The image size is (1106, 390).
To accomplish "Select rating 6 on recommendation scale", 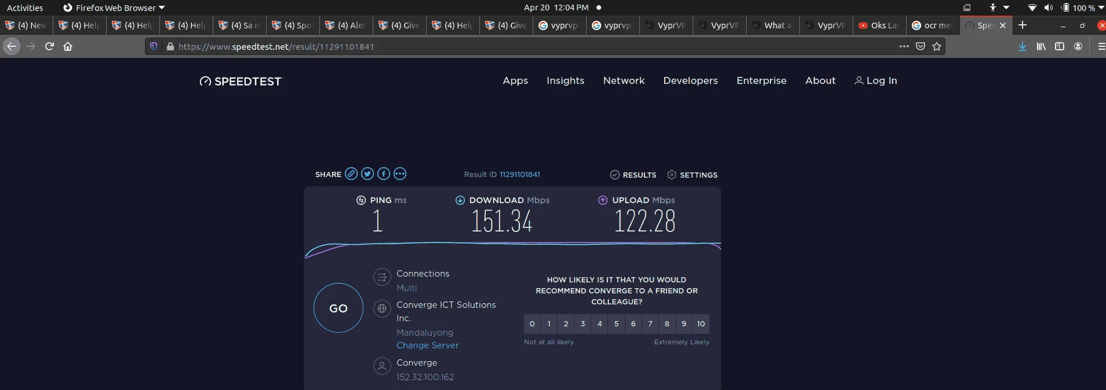I will 633,324.
